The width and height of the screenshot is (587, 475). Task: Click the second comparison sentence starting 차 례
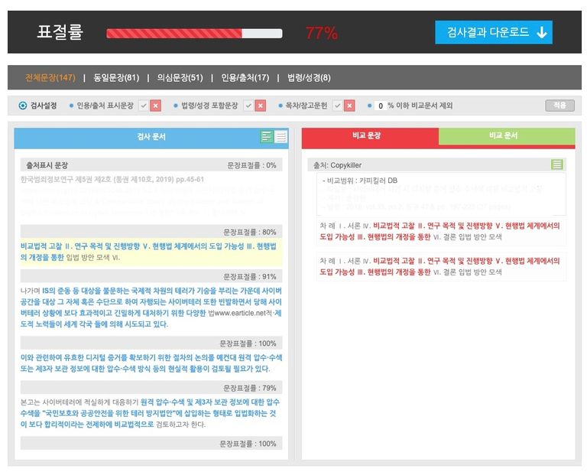(x=440, y=266)
